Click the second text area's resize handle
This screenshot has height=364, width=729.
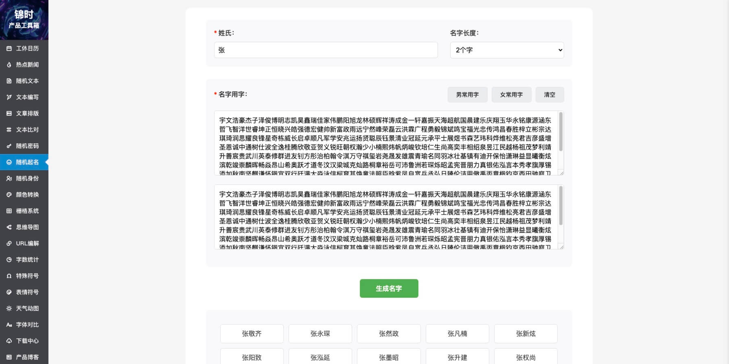tap(561, 247)
